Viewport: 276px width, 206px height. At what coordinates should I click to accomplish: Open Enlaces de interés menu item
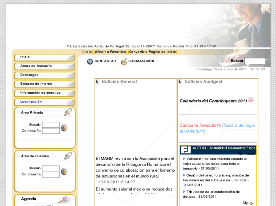point(45,84)
